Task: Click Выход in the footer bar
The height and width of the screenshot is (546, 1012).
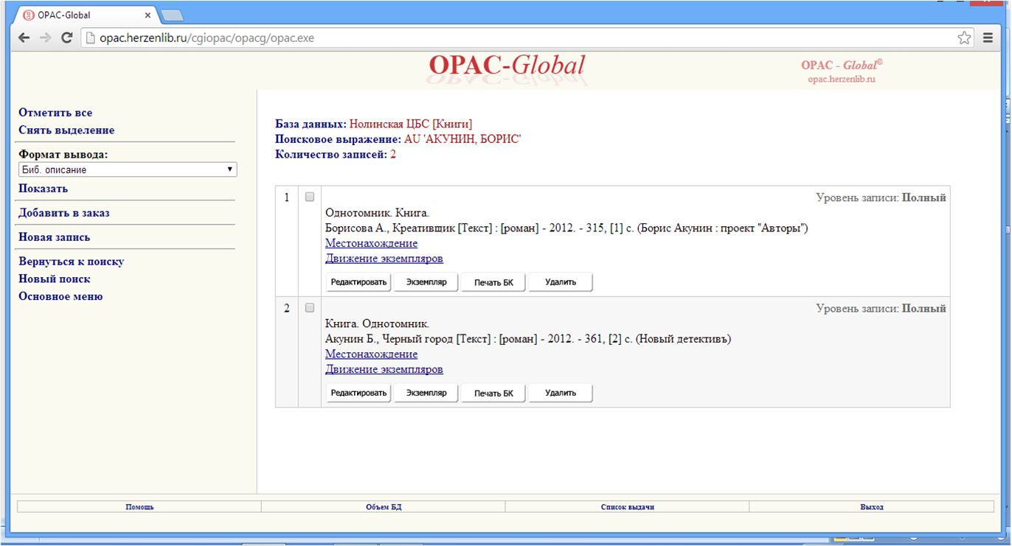Action: [x=871, y=507]
